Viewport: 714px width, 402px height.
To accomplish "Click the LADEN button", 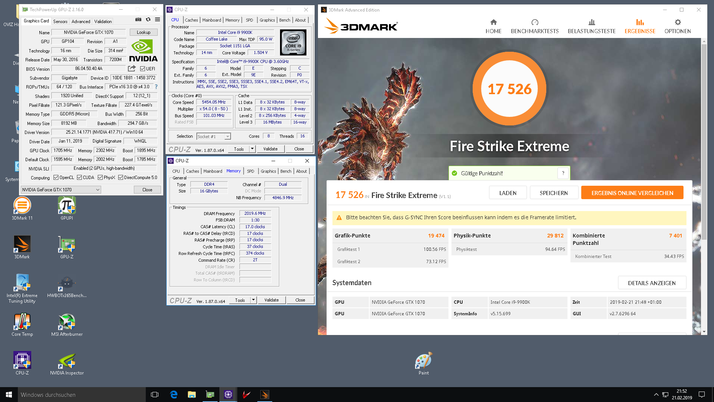I will (x=508, y=193).
